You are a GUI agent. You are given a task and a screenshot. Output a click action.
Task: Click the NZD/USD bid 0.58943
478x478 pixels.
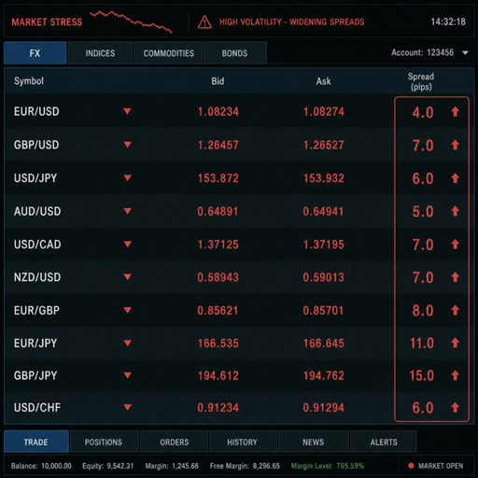pyautogui.click(x=218, y=277)
